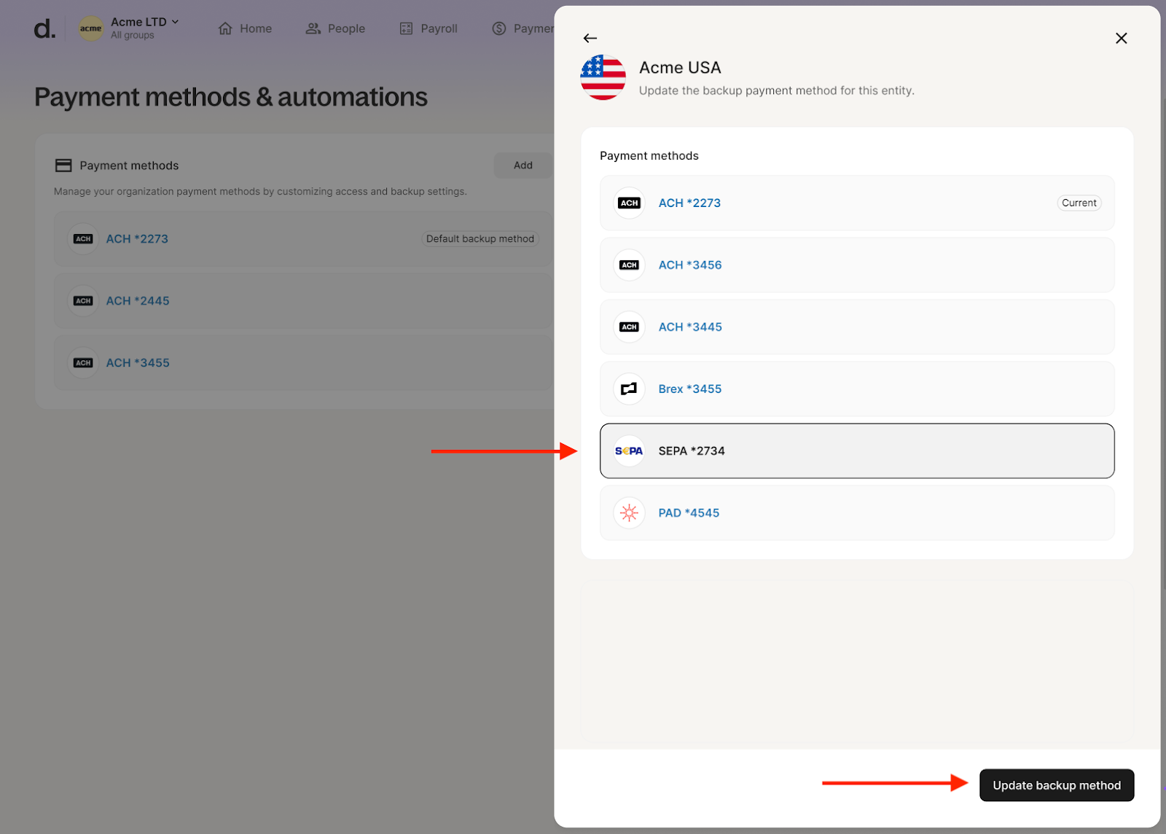Viewport: 1166px width, 834px height.
Task: Select ACH *3445 as backup method
Action: pos(856,327)
